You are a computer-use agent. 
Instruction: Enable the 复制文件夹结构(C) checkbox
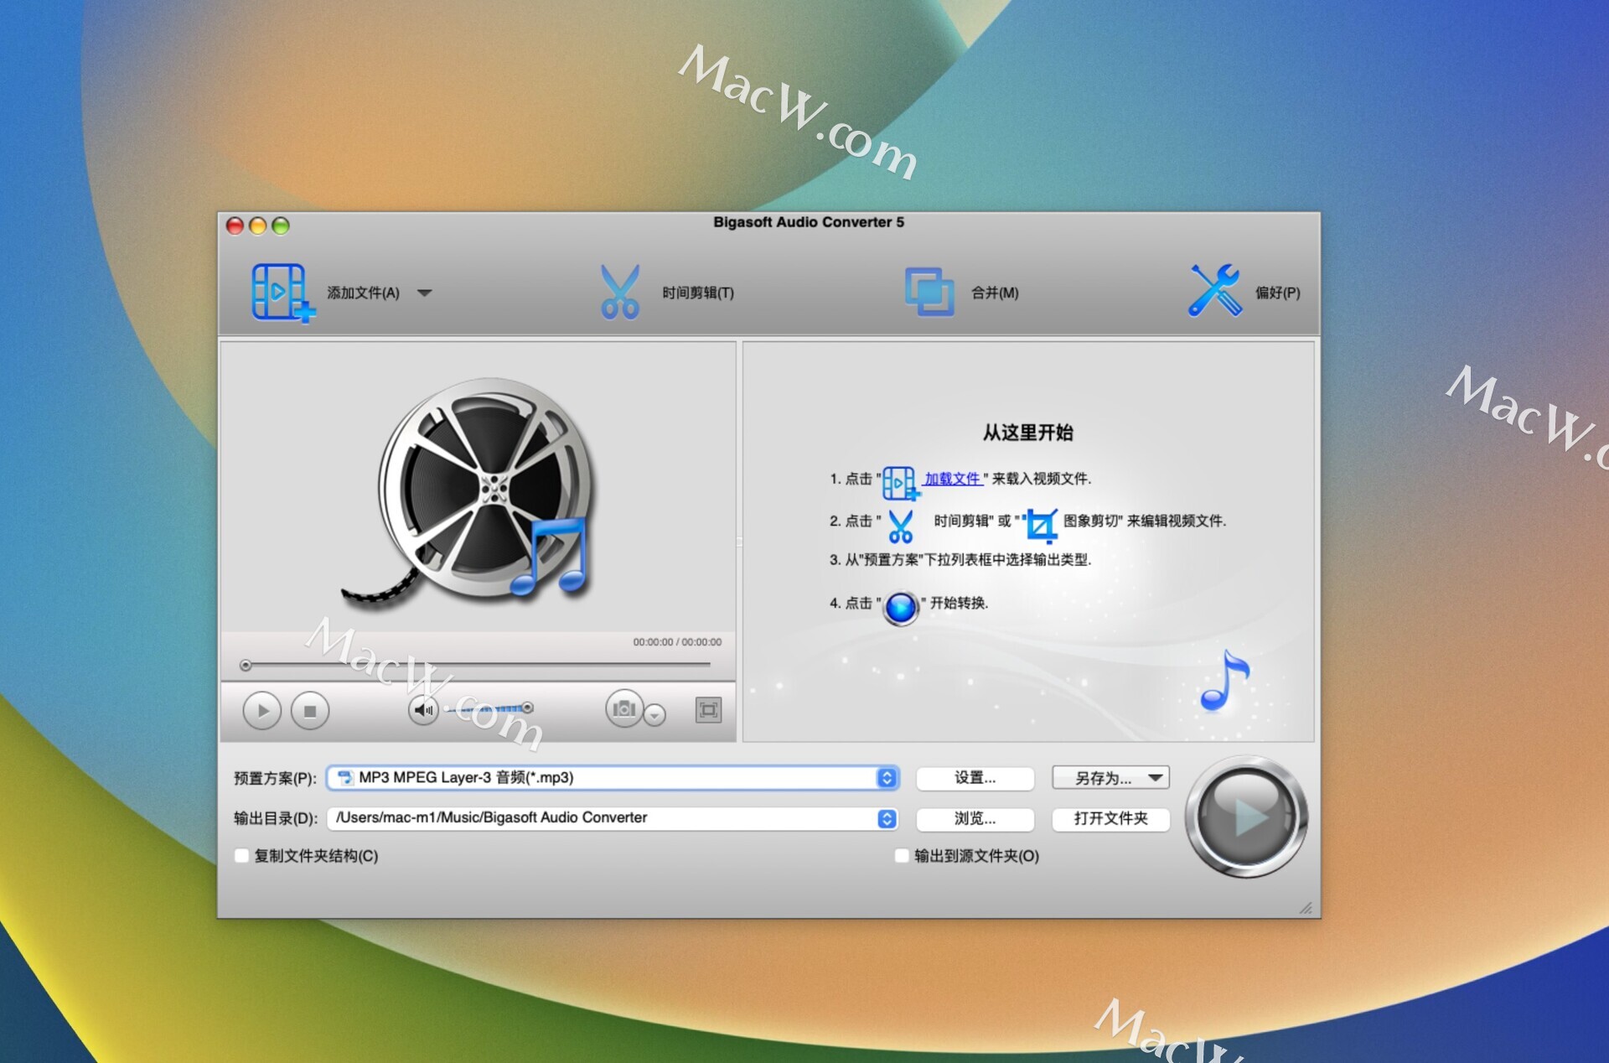pos(241,856)
